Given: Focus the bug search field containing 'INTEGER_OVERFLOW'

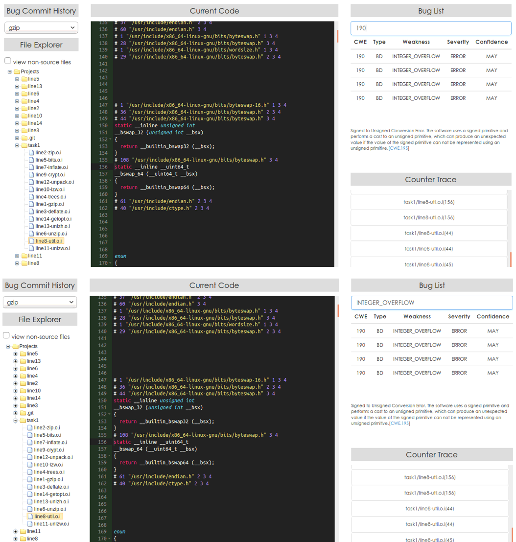Looking at the screenshot, I should (432, 303).
